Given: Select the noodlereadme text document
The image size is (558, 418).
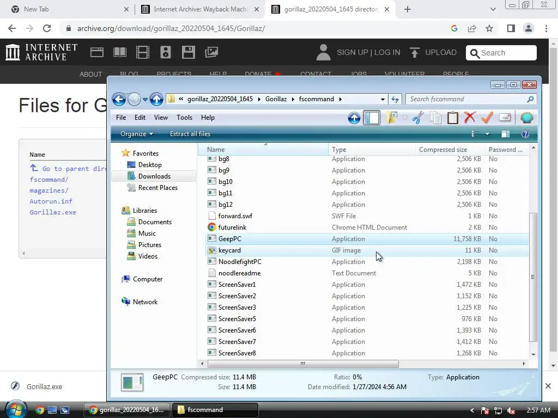Looking at the screenshot, I should 367,273.
